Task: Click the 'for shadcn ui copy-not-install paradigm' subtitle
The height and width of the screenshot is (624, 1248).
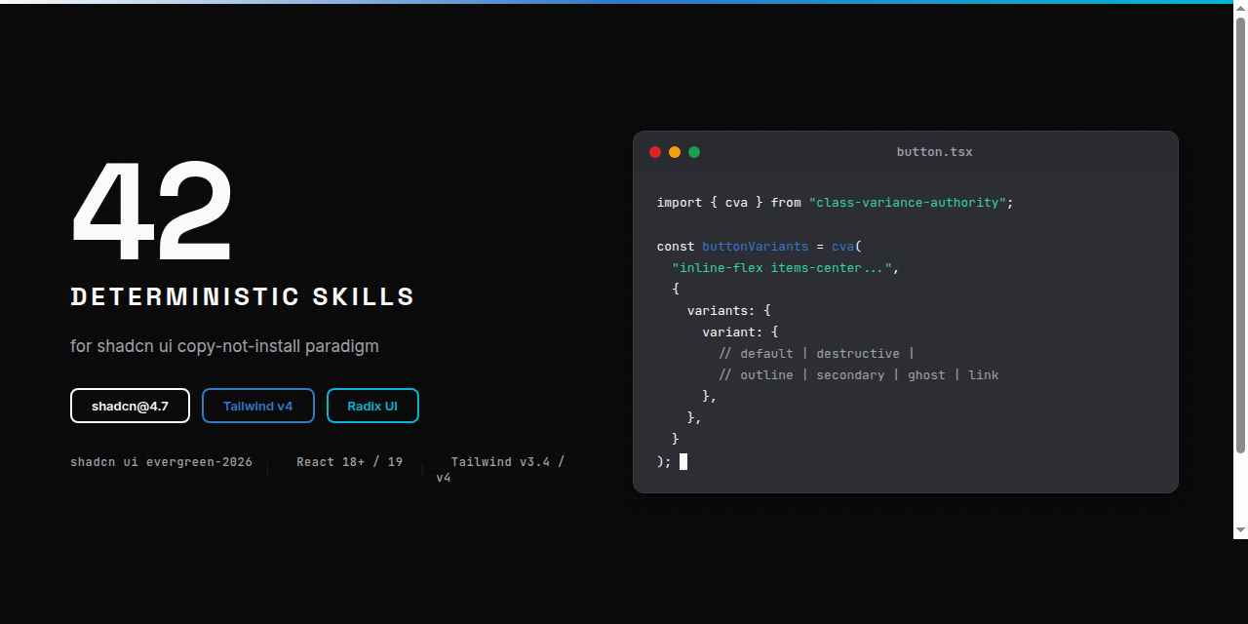Action: (x=224, y=346)
